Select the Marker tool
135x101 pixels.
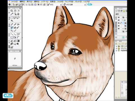(18, 24)
